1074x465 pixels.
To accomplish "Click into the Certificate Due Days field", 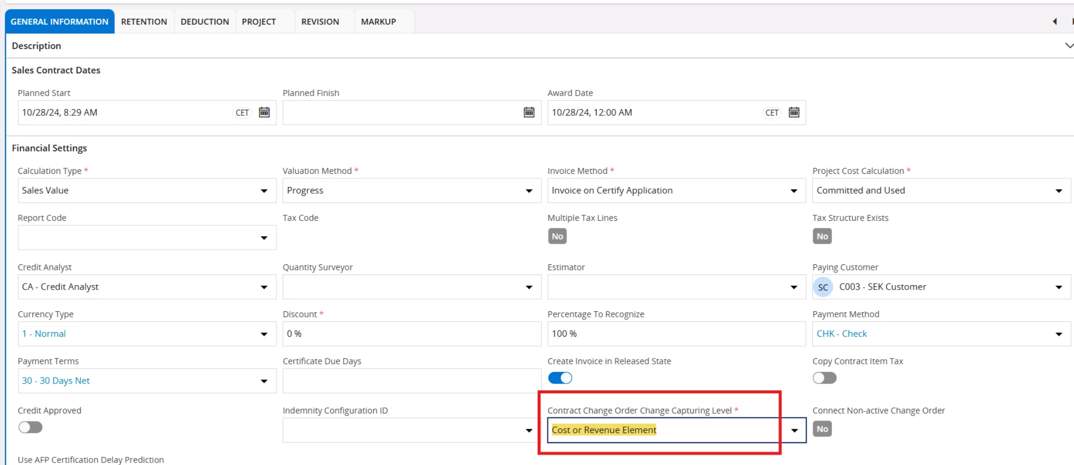I will [x=411, y=381].
